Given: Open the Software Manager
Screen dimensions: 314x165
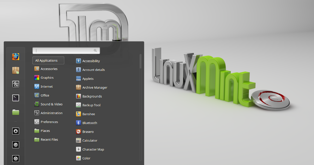Looking at the screenshot, I should [15, 70].
